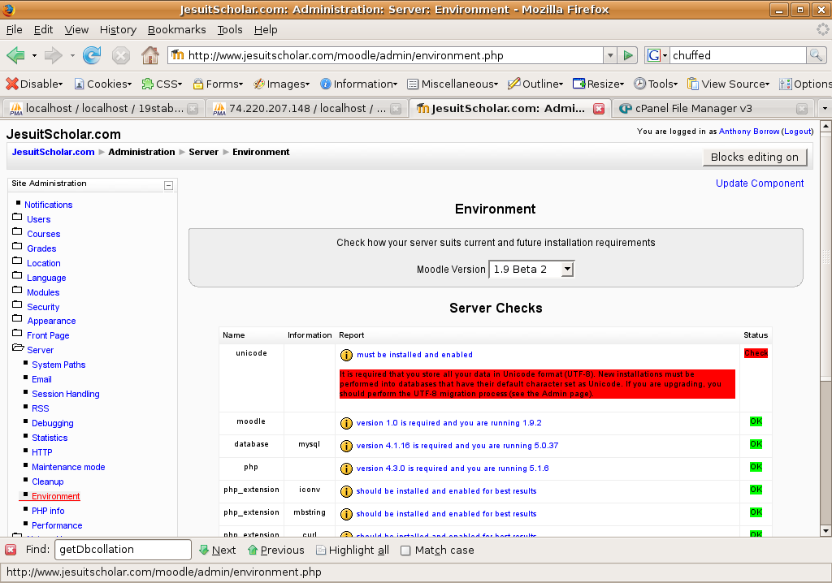The height and width of the screenshot is (583, 832).
Task: Expand the Users folder in sidebar
Action: pos(18,217)
